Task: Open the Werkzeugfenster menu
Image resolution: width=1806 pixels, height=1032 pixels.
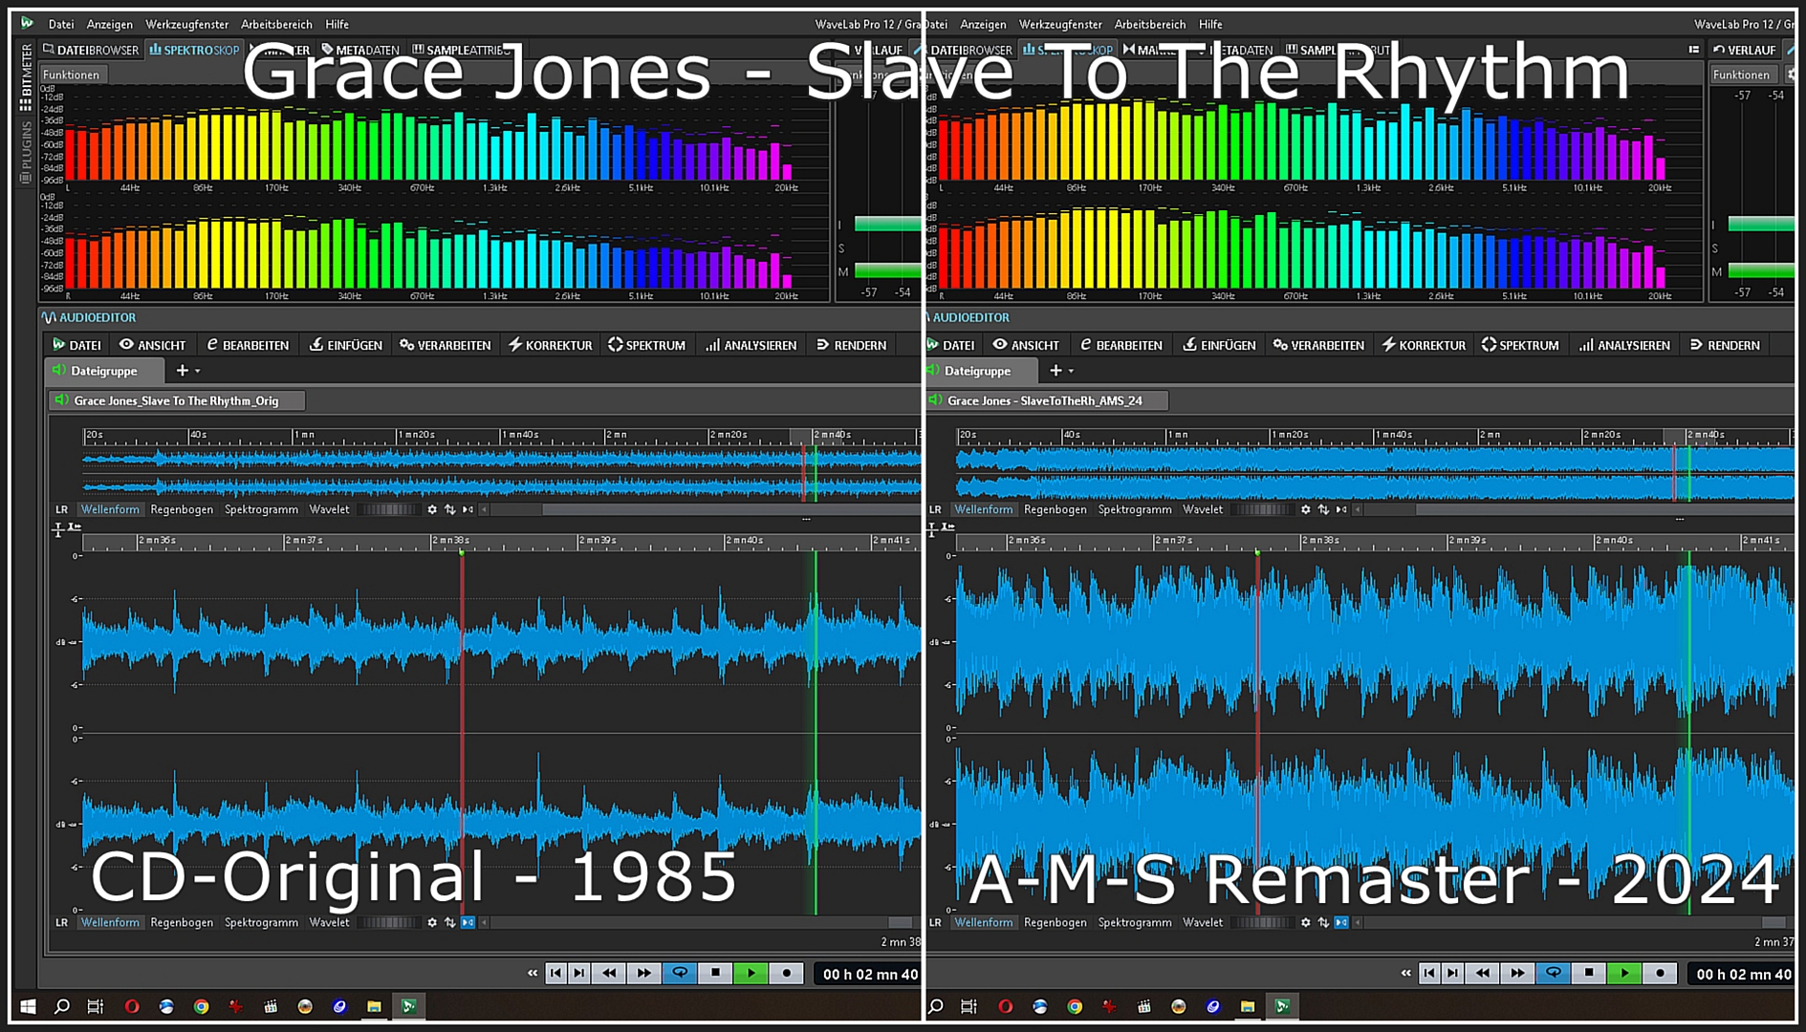Action: pos(187,24)
